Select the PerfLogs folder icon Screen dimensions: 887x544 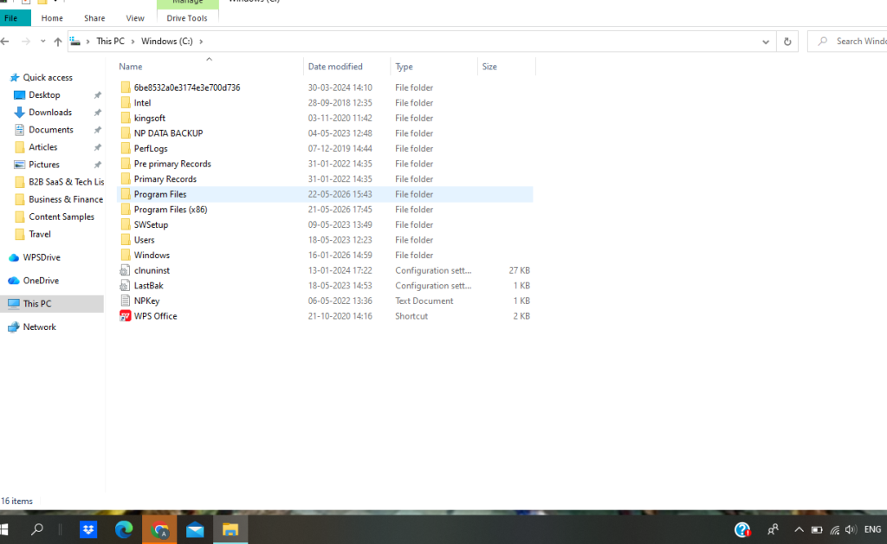126,149
